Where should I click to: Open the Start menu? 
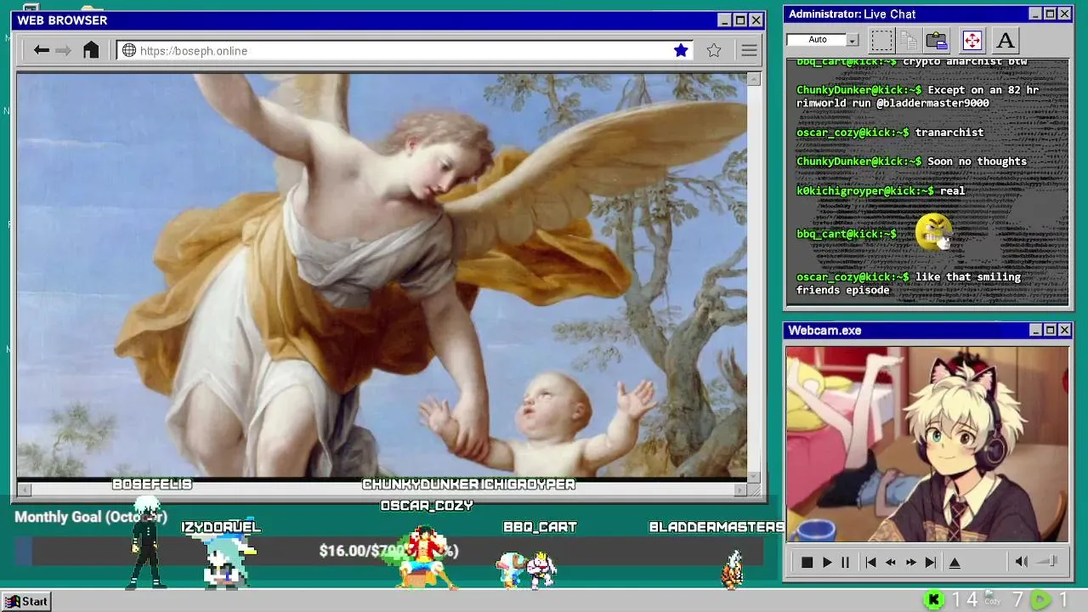point(27,601)
